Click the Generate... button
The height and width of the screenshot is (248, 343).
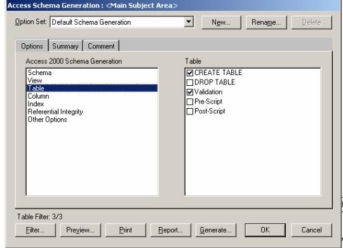tap(216, 230)
